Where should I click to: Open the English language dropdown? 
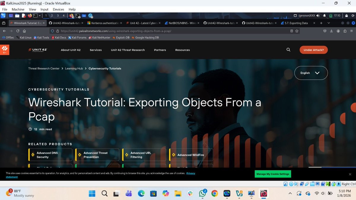coord(311,73)
